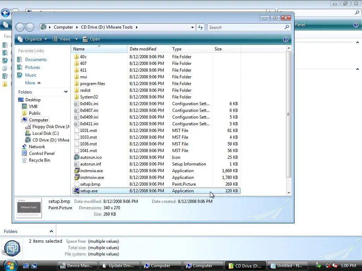Select Floppy Disk Drive in tree
The image size is (362, 271).
point(51,127)
